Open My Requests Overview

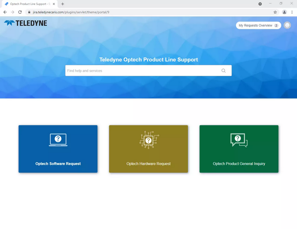click(258, 25)
